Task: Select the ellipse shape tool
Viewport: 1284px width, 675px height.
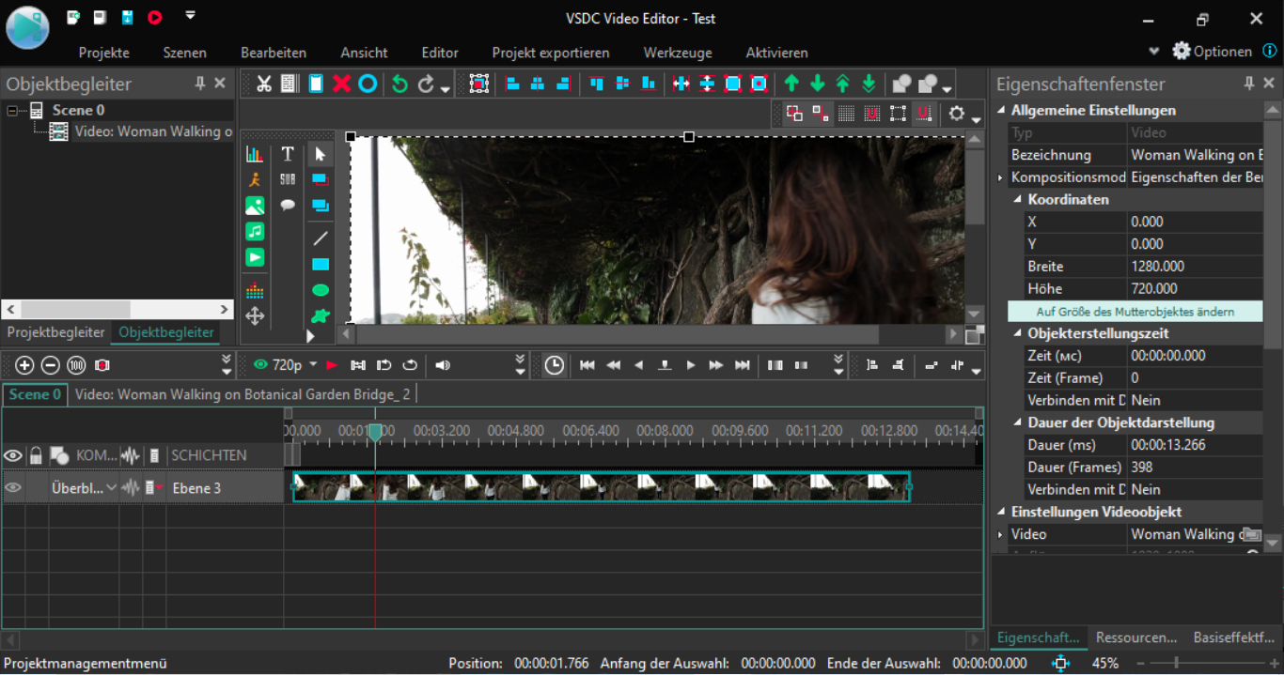Action: [321, 290]
